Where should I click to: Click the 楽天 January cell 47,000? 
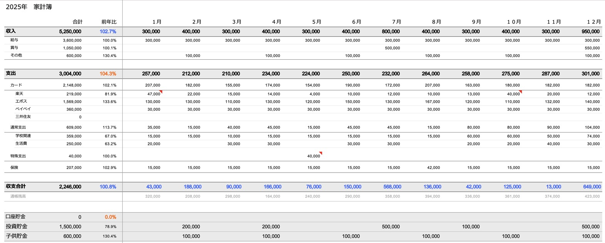click(x=154, y=94)
